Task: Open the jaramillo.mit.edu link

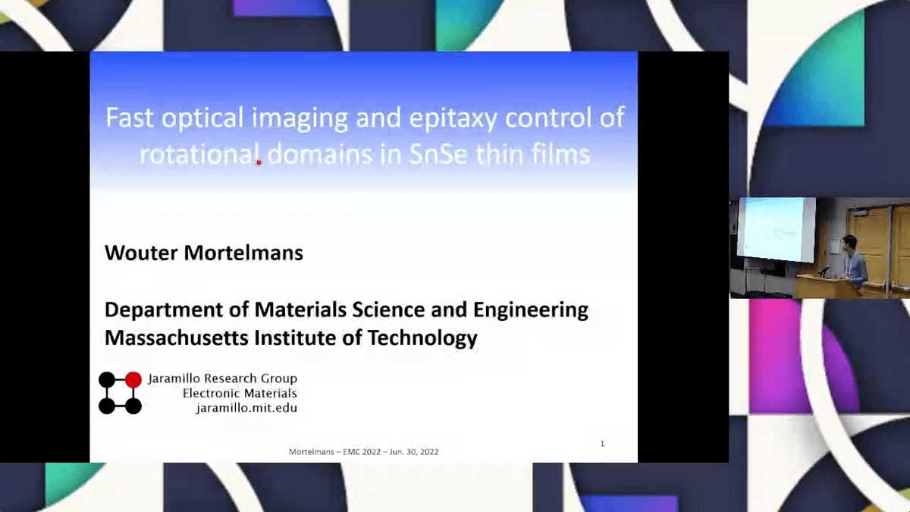Action: [x=246, y=407]
